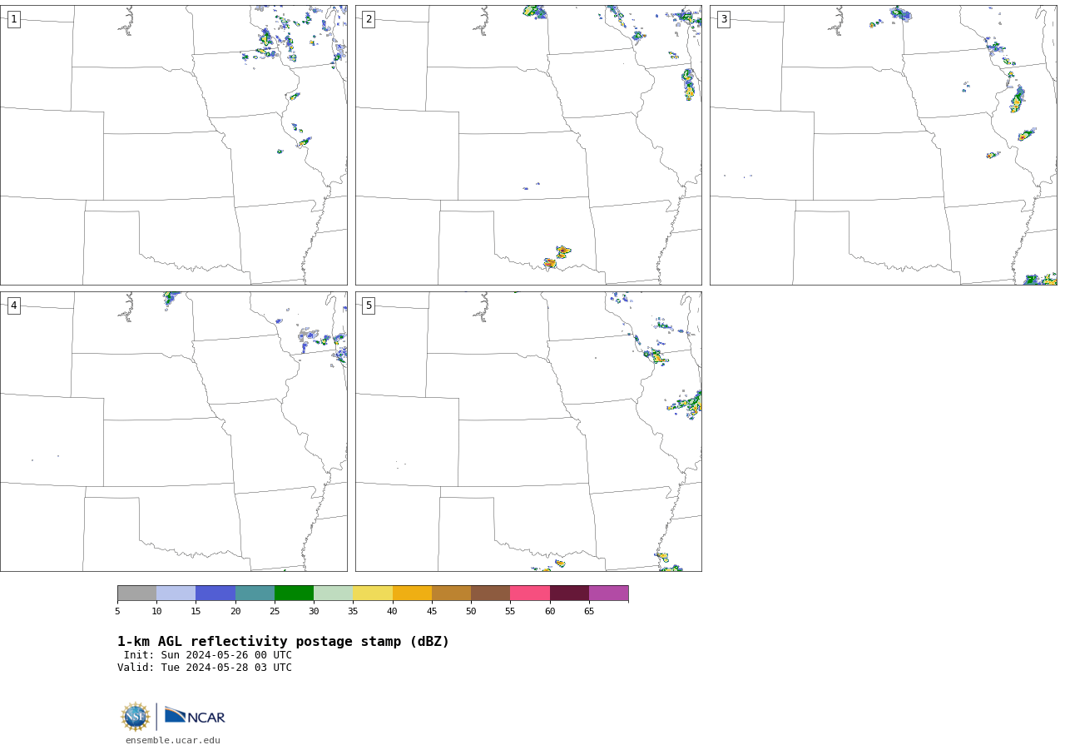Viewport: 1065px width, 750px height.
Task: Click the colorbar tick label 35
Action: [x=353, y=612]
